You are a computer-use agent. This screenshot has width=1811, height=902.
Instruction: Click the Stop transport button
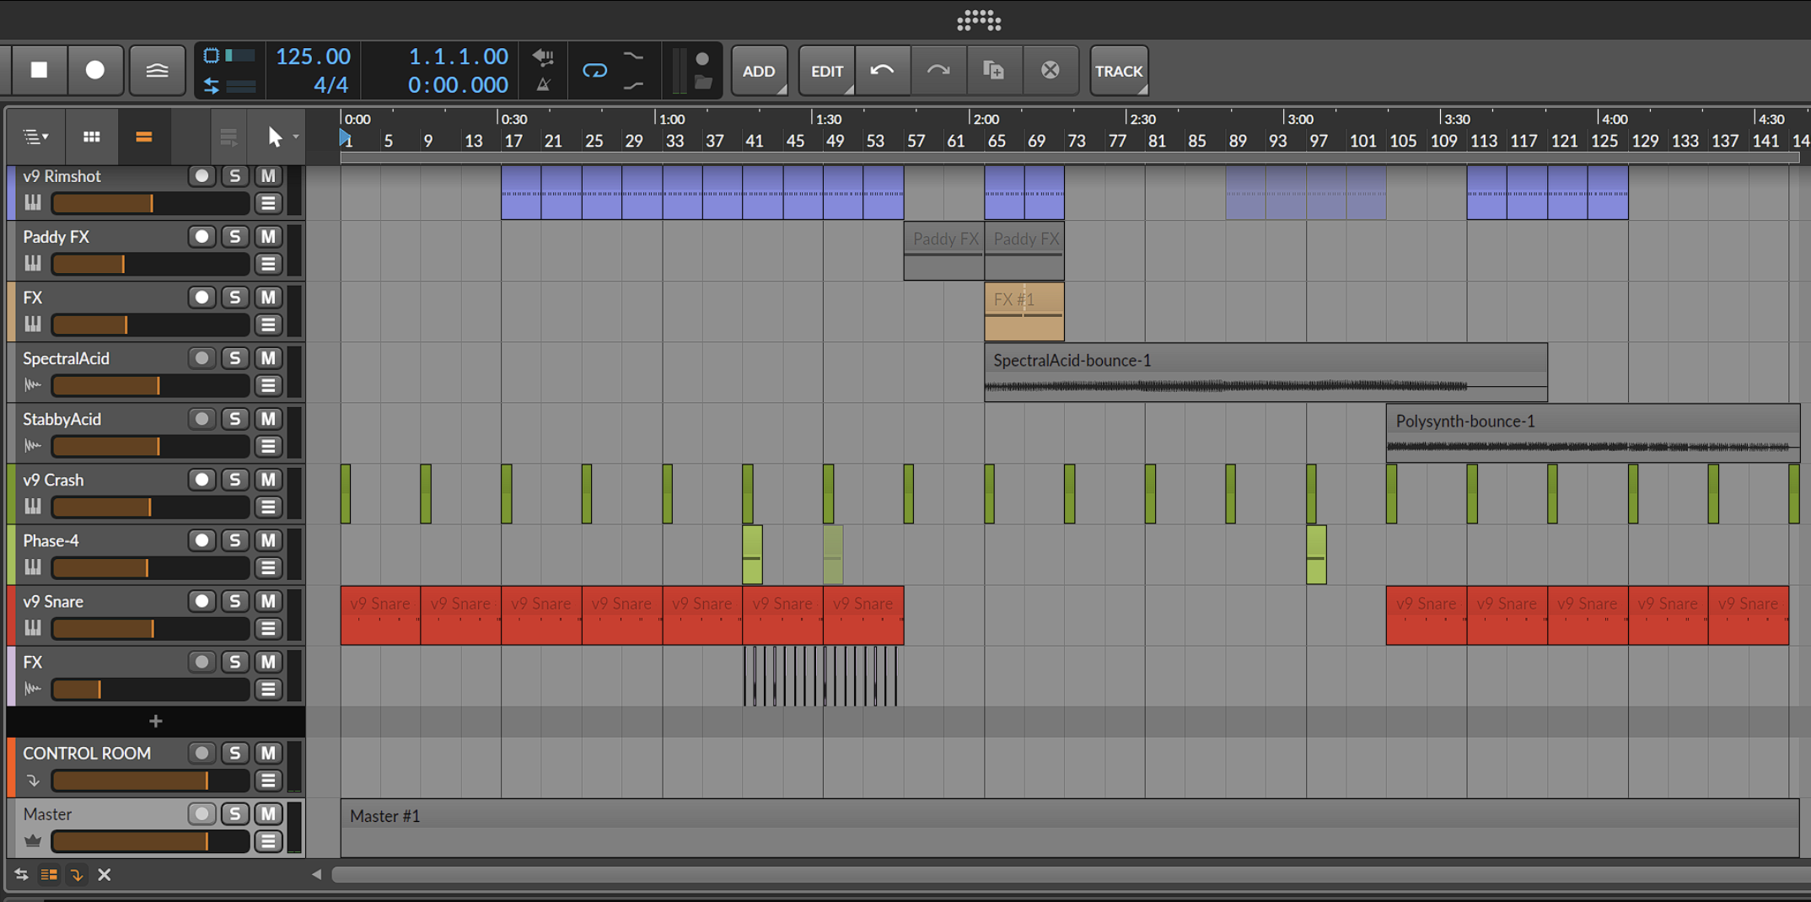click(40, 70)
